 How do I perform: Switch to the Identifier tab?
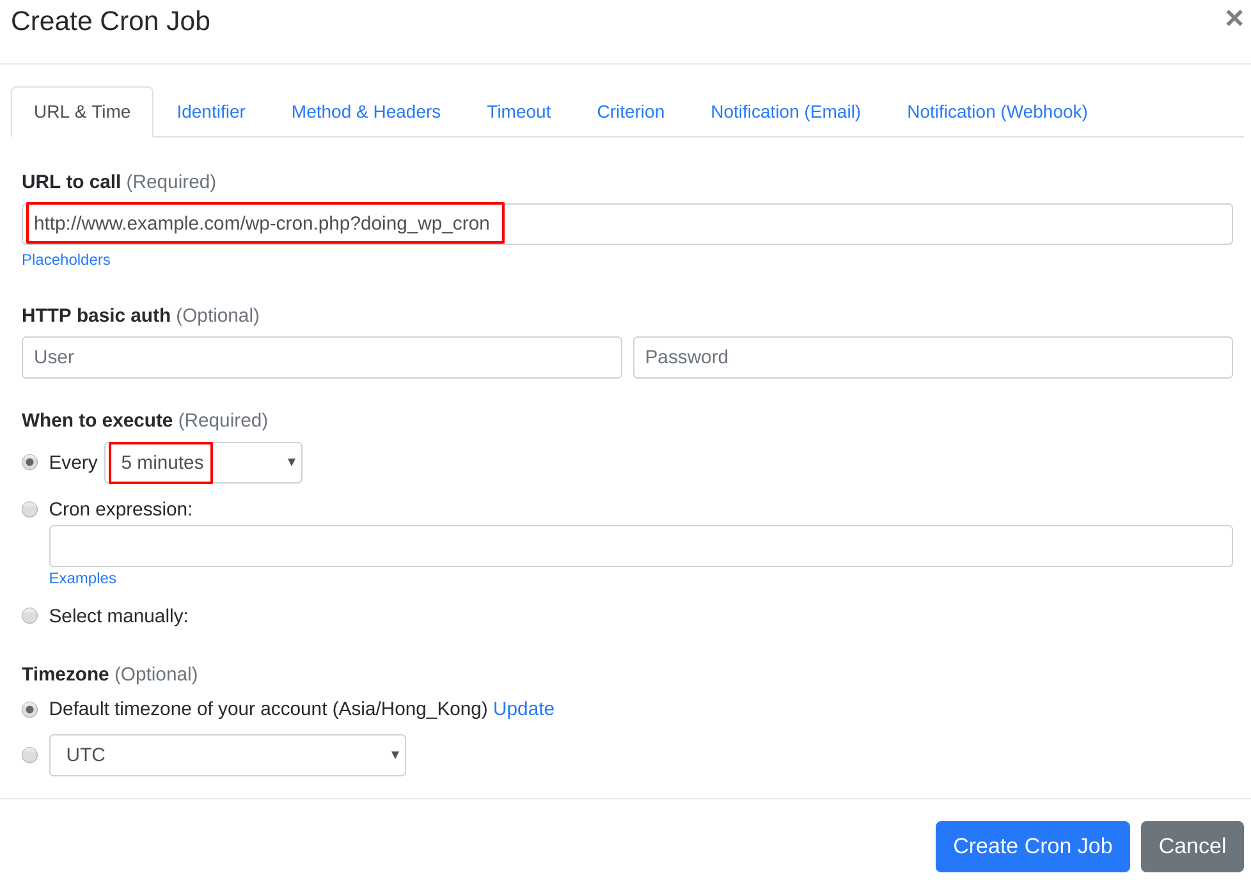click(x=211, y=111)
